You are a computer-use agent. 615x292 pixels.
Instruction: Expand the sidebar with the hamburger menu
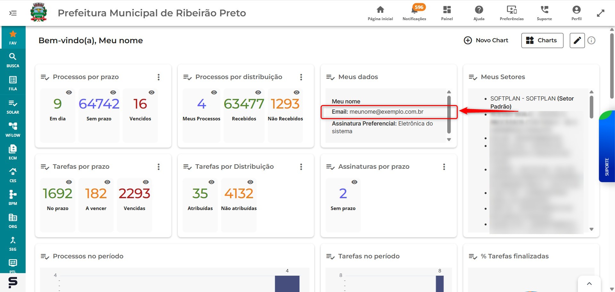(x=13, y=13)
